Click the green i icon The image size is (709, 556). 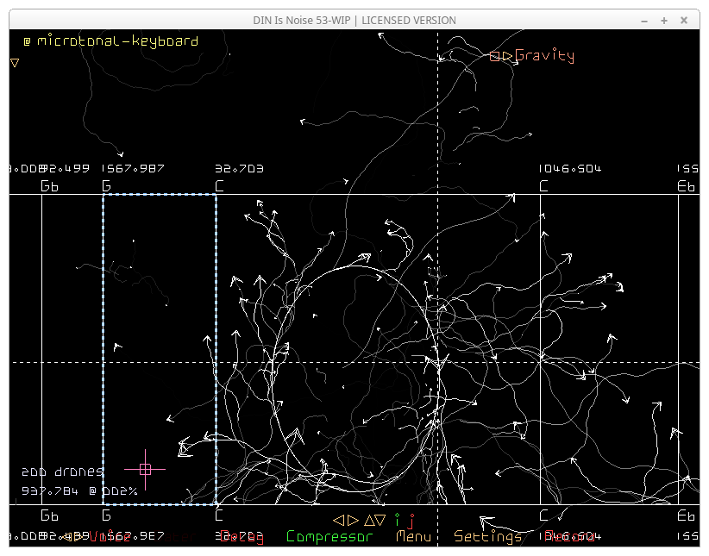coord(397,520)
